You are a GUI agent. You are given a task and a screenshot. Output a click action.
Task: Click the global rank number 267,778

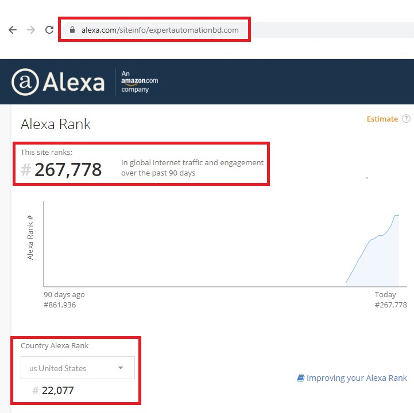pos(68,170)
